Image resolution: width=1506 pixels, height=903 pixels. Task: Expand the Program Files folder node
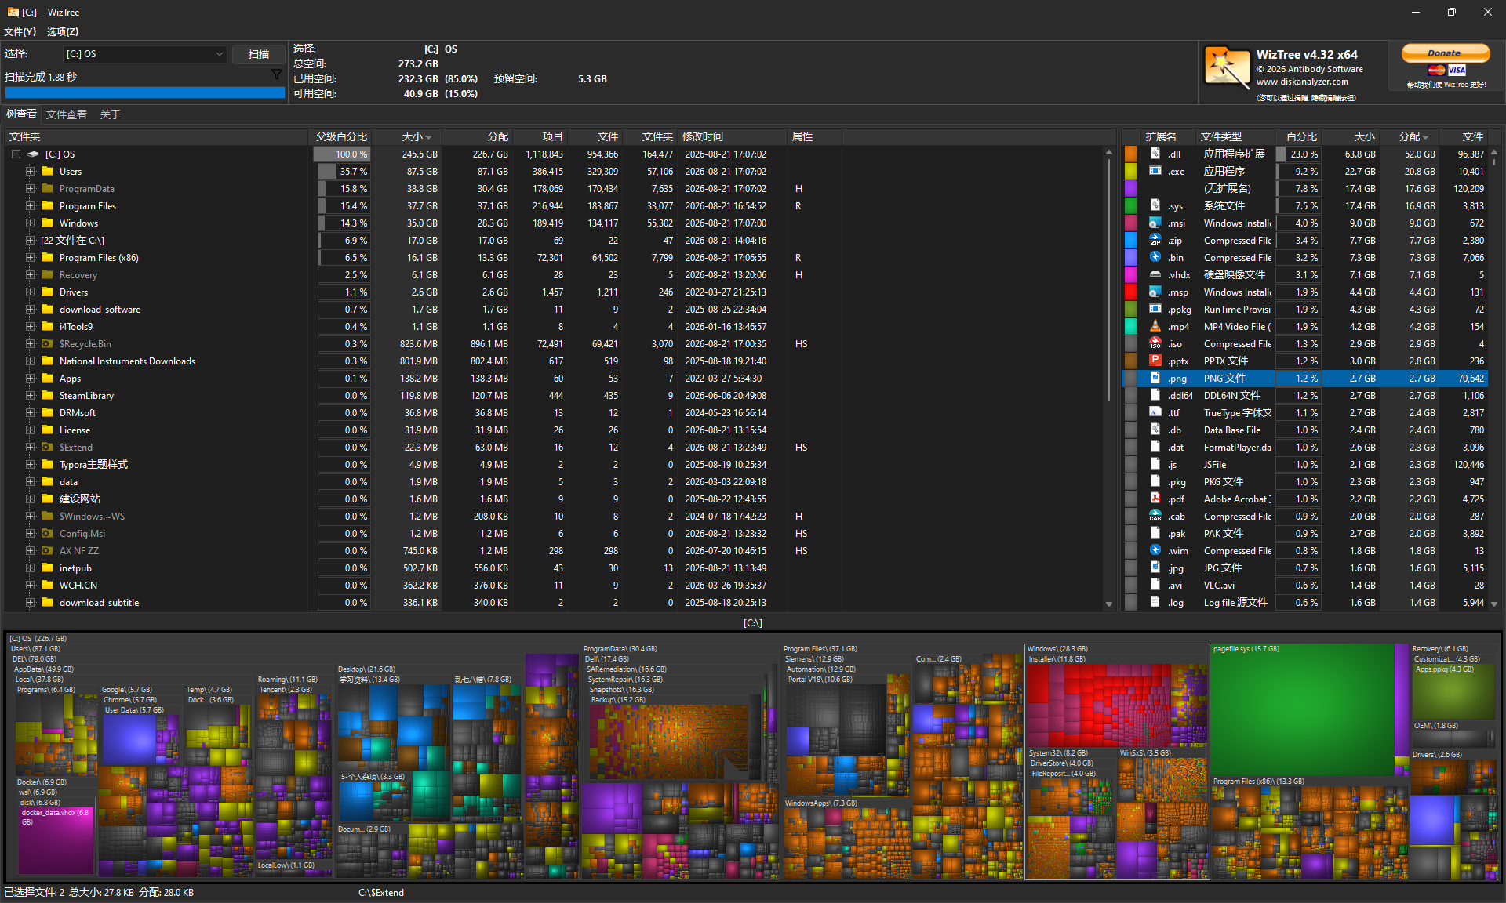click(x=31, y=205)
